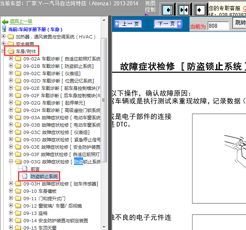Click the folder icon for 09-14 安全防护装置与锁定装置
The height and width of the screenshot is (230, 246).
18,221
